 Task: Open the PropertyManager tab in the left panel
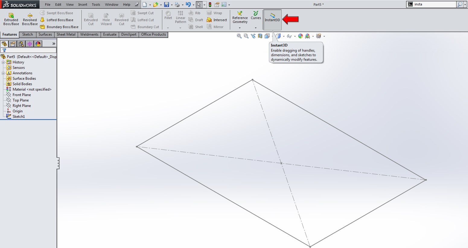pos(13,44)
